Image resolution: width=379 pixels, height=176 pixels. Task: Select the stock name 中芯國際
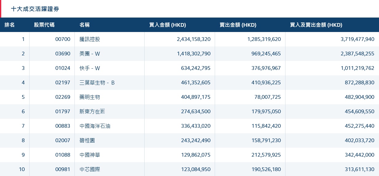pyautogui.click(x=90, y=169)
